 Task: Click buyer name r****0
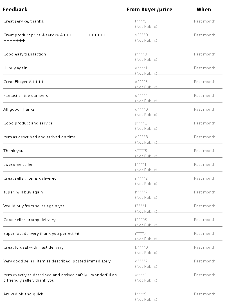tap(141, 54)
